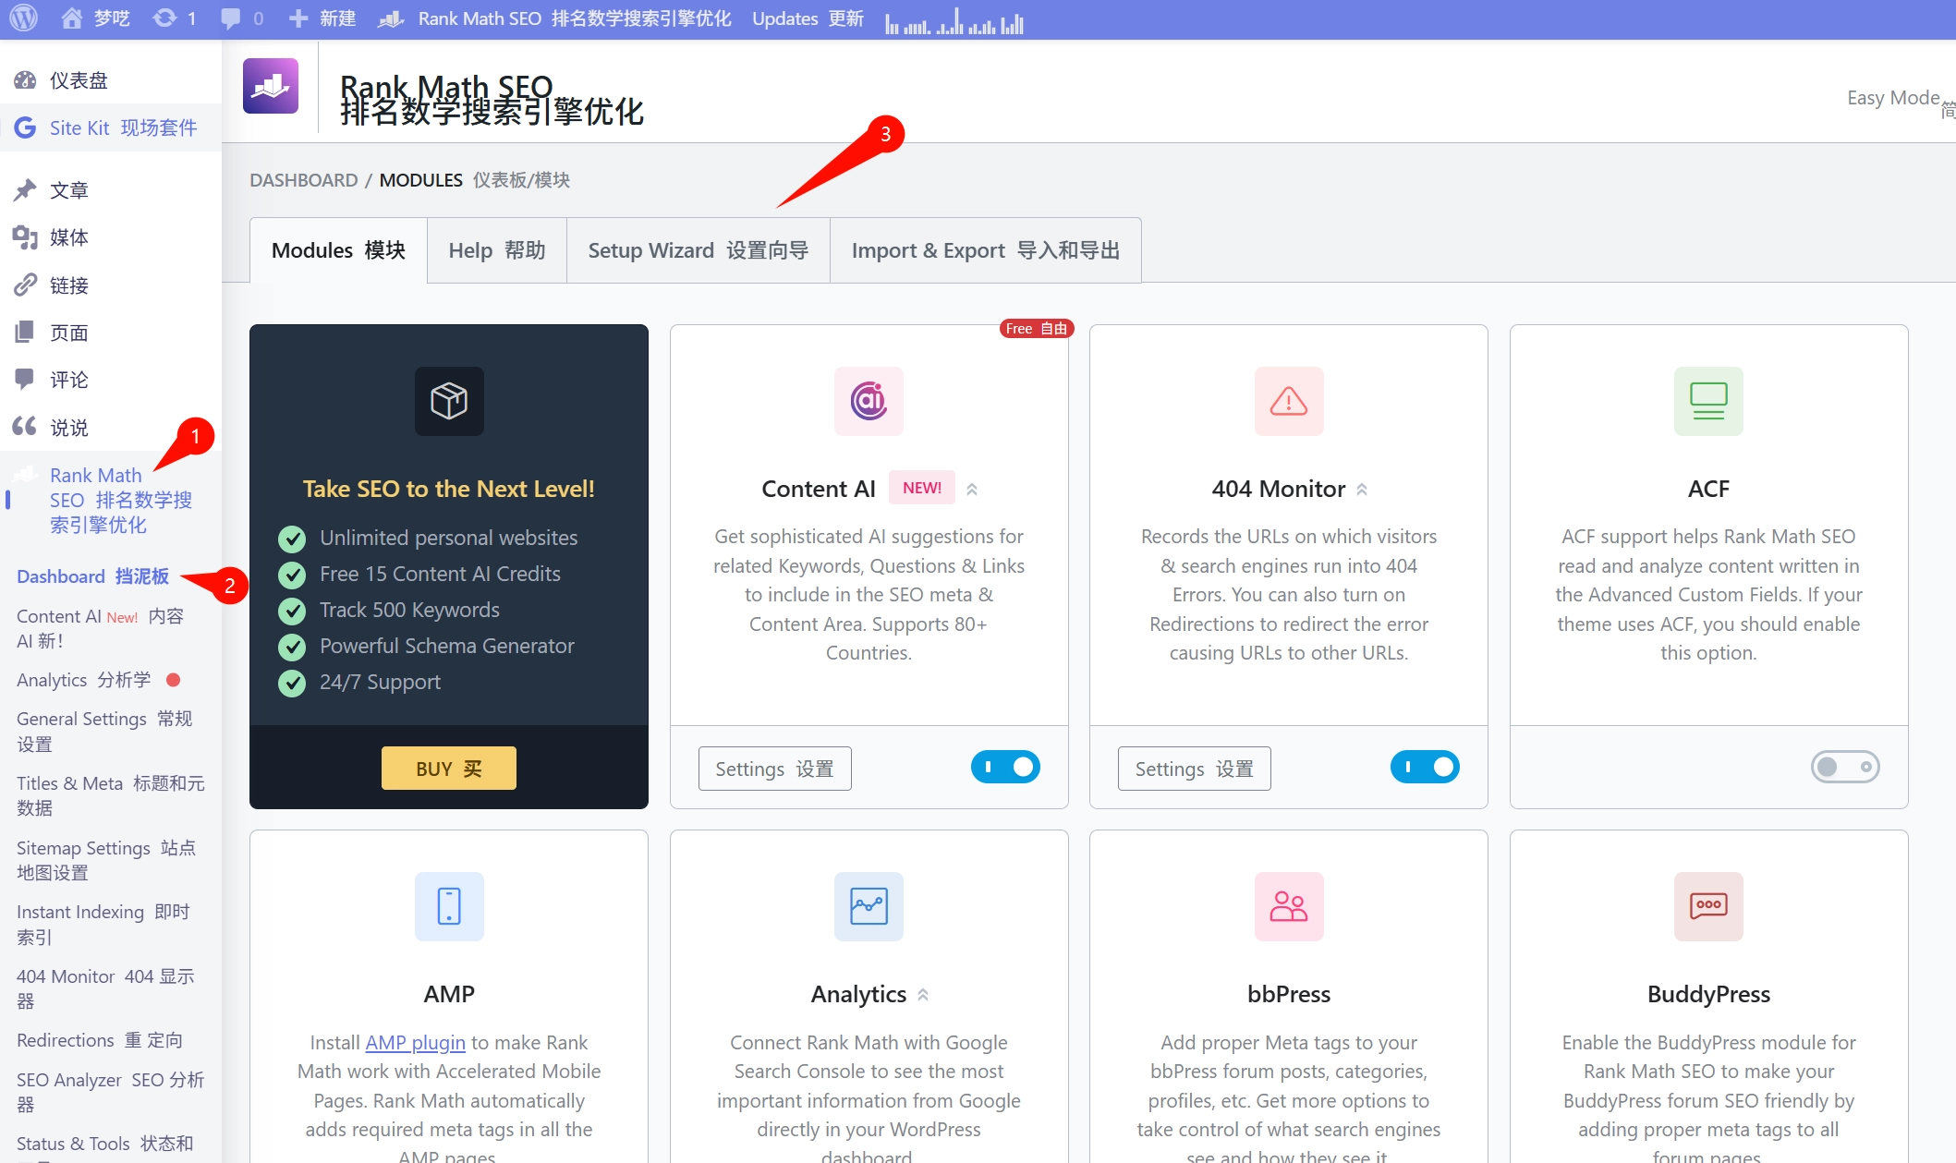
Task: Expand the Content AI upgrade chevron
Action: pos(972,490)
